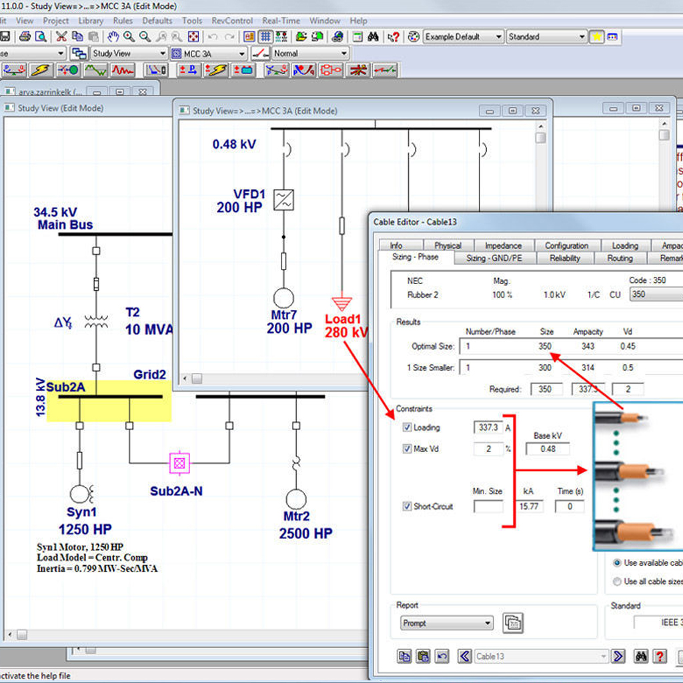The width and height of the screenshot is (683, 683).
Task: Click the binoculars Find icon in Cable Editor
Action: pyautogui.click(x=641, y=656)
